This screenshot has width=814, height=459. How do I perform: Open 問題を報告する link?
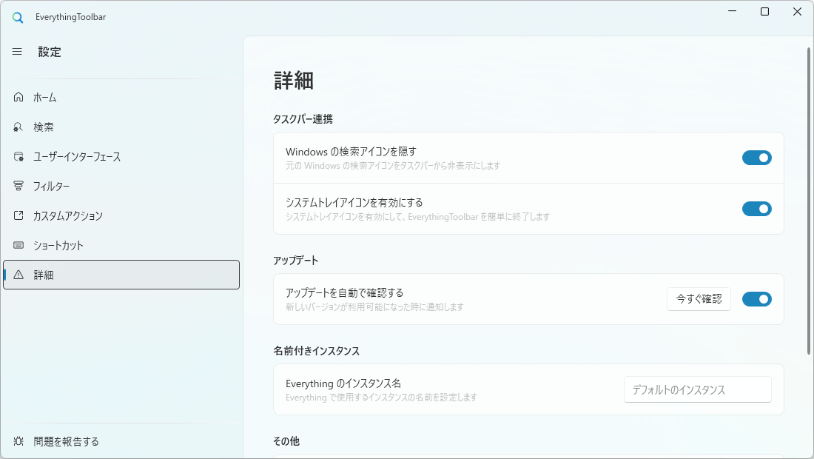coord(121,441)
